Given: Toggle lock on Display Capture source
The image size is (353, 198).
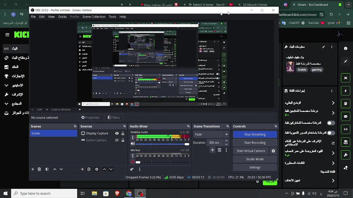Looking at the screenshot, I should [x=123, y=133].
